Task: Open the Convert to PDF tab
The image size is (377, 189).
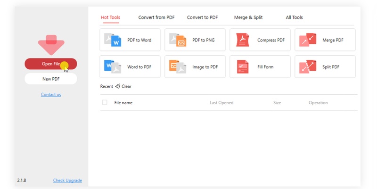Action: [x=203, y=17]
